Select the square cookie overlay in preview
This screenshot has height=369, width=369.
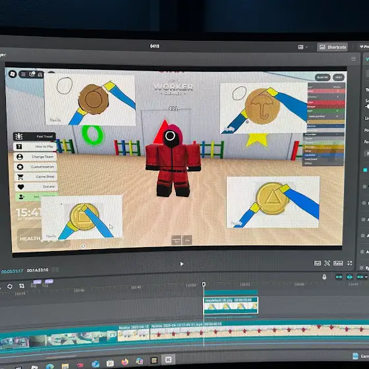pyautogui.click(x=82, y=217)
